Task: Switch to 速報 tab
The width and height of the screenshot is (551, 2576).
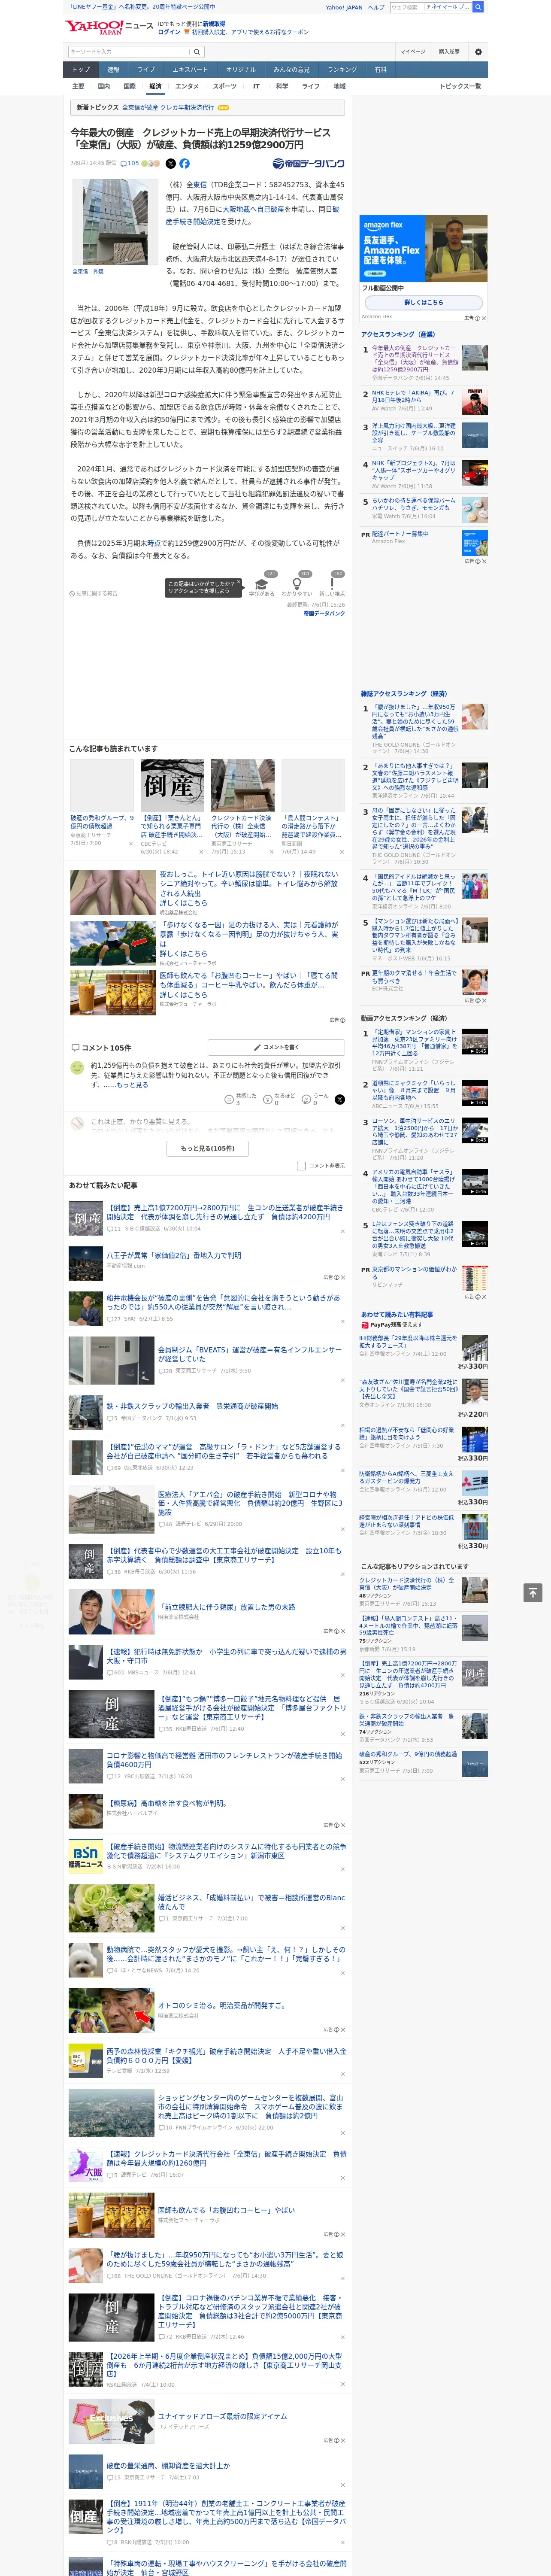Action: (x=113, y=70)
